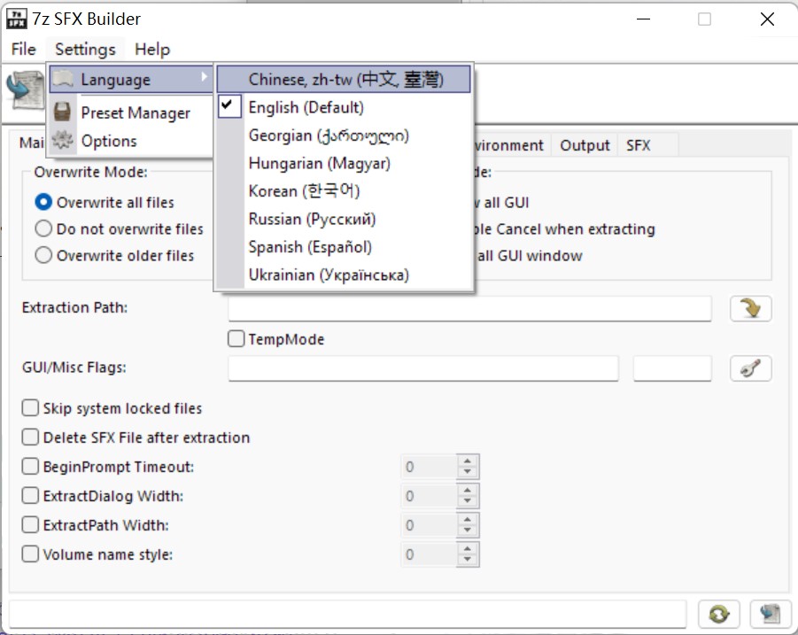Click the archive arrow toolbar icon under File

coord(26,90)
